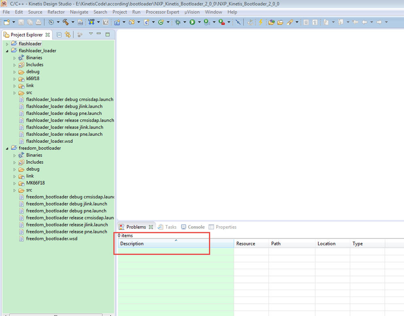Toggle Link with Editor in Project Explorer

pos(68,34)
